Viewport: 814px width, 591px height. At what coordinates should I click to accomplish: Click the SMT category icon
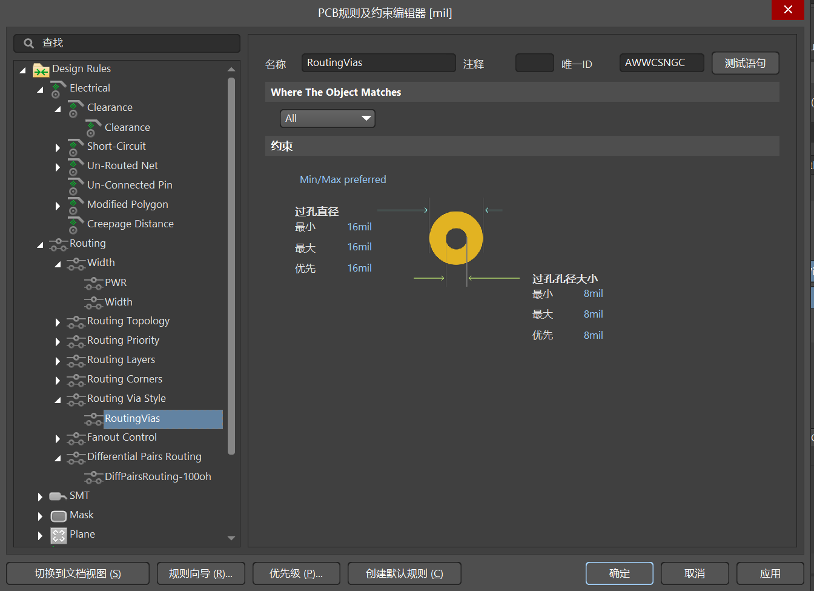(58, 496)
